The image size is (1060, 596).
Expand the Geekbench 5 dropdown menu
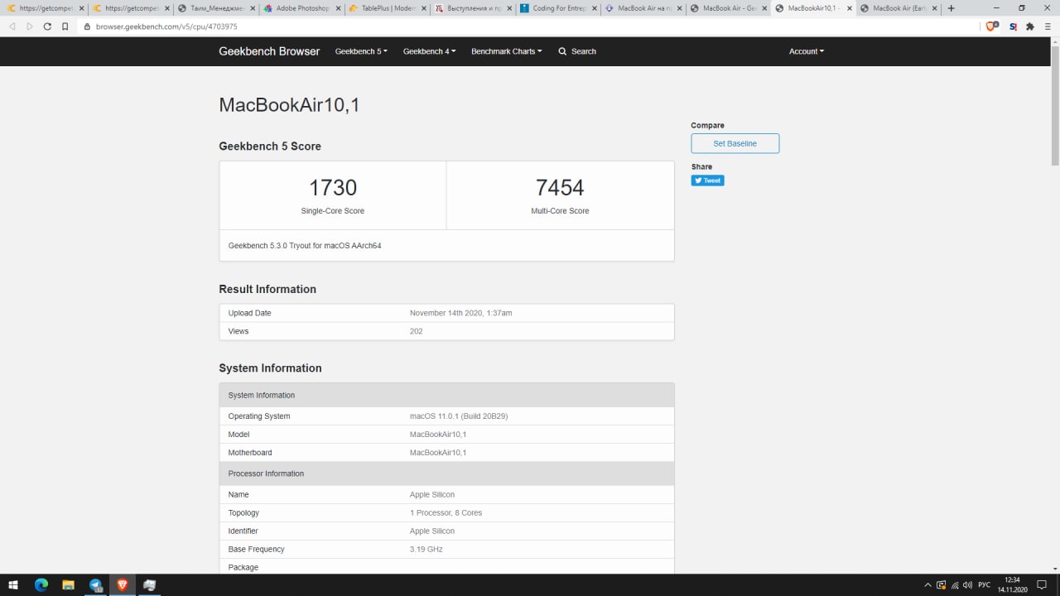pyautogui.click(x=361, y=51)
